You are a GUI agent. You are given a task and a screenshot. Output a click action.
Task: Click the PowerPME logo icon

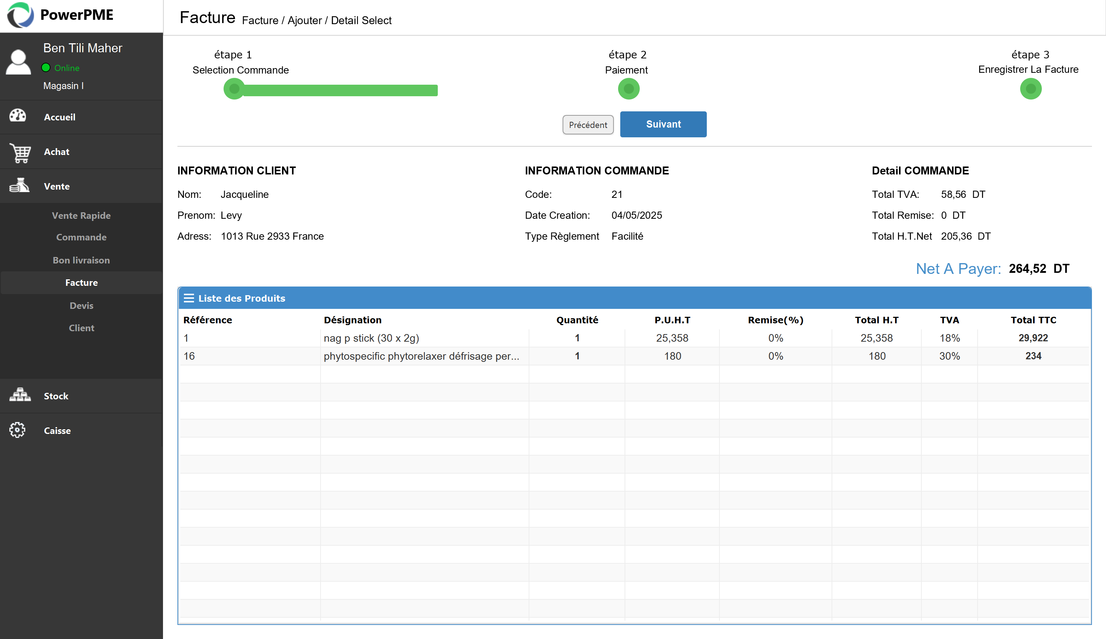20,15
